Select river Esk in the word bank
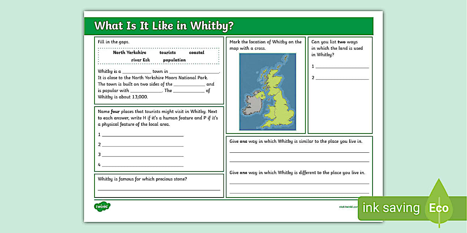This screenshot has height=233, width=467. click(140, 60)
